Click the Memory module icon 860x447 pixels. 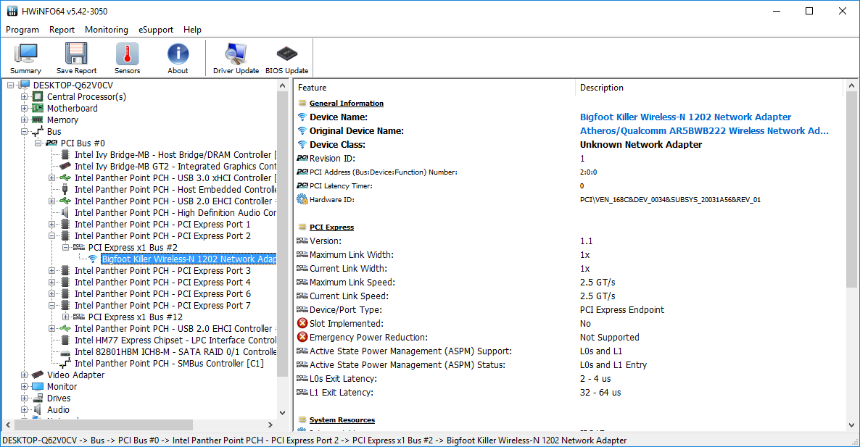(38, 120)
